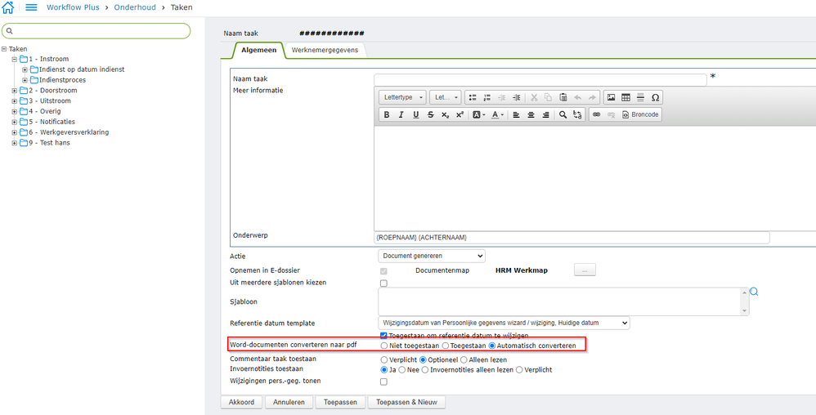Viewport: 816px width, 415px height.
Task: Apply superscript formatting
Action: [x=460, y=115]
